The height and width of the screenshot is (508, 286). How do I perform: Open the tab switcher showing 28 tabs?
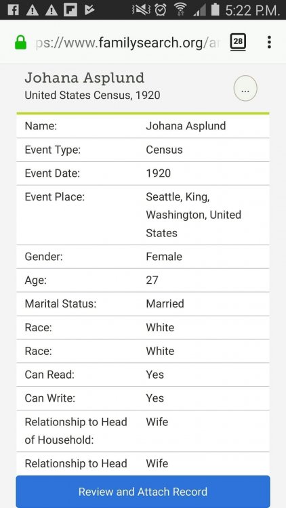(x=238, y=42)
